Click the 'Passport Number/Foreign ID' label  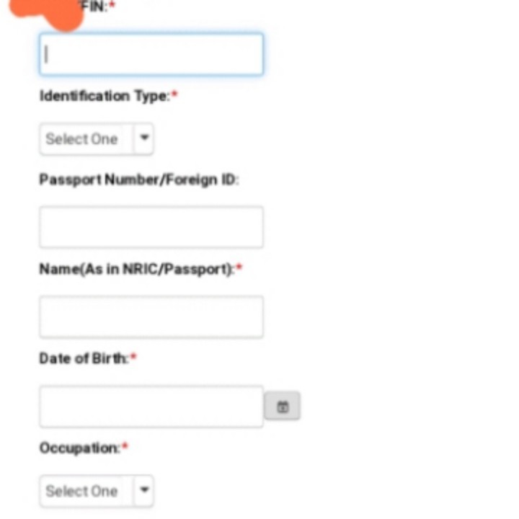[138, 179]
